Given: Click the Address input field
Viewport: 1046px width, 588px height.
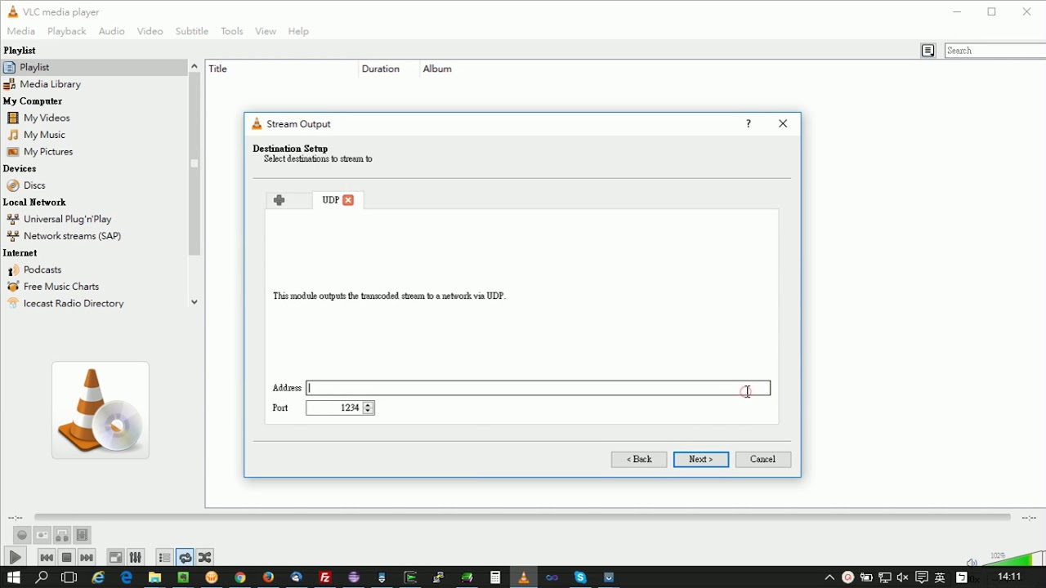Looking at the screenshot, I should tap(539, 388).
